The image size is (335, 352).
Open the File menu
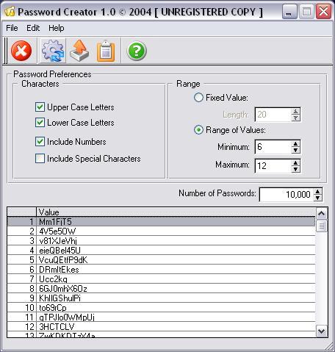[12, 28]
